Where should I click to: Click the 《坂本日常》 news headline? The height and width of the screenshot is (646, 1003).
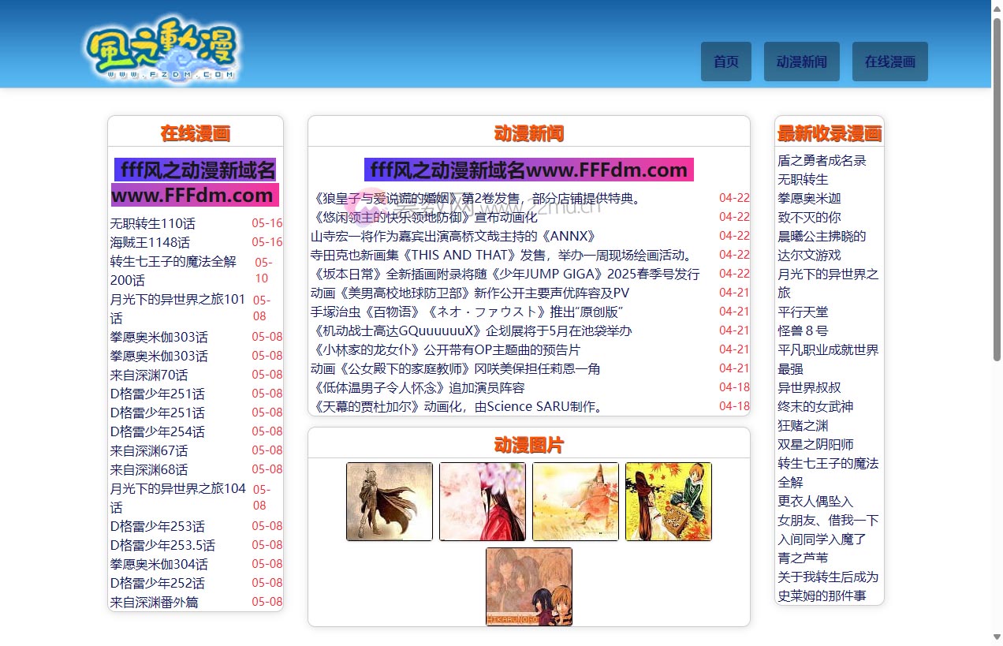pos(505,274)
